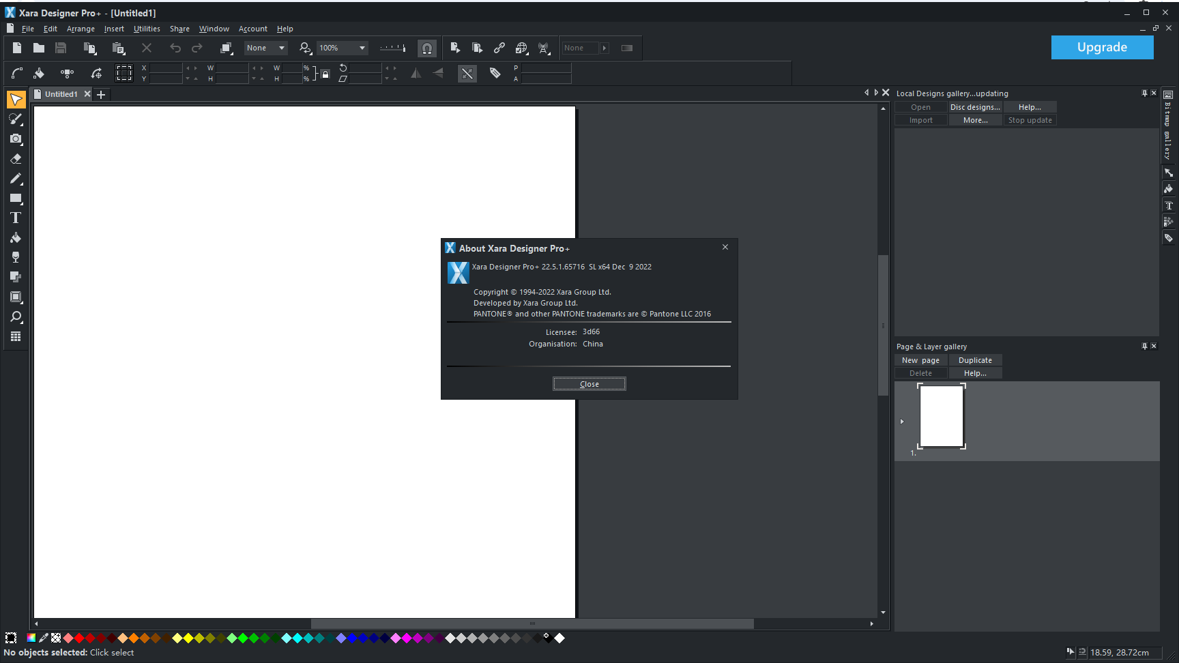Expand page 1 layers triangle

(902, 422)
